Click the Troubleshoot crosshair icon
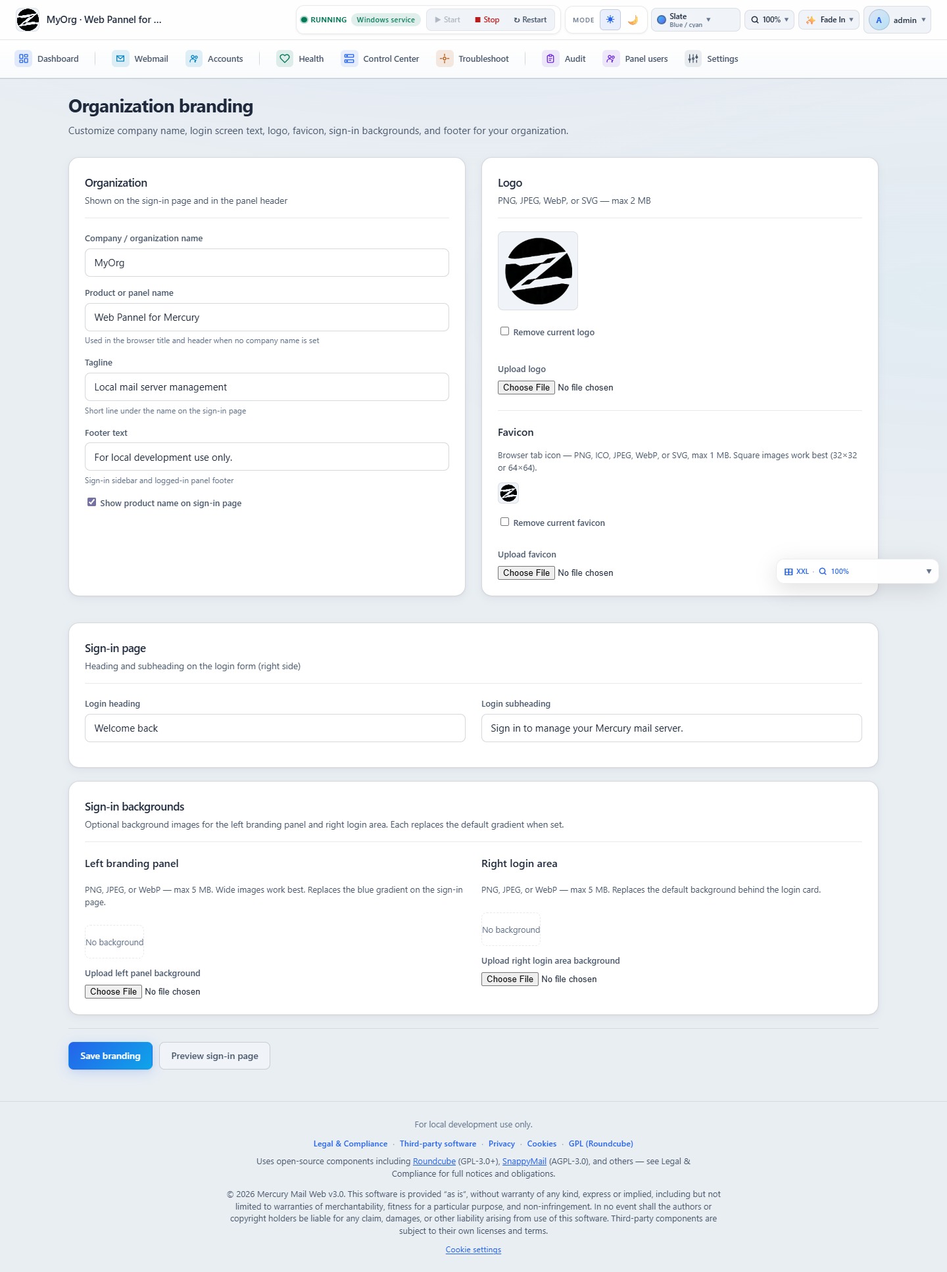The width and height of the screenshot is (947, 1272). 445,59
